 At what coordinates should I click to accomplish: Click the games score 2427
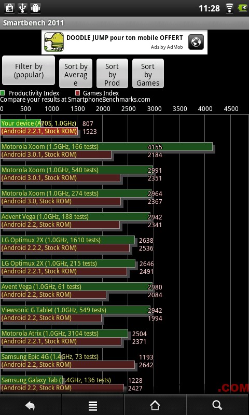(135, 388)
